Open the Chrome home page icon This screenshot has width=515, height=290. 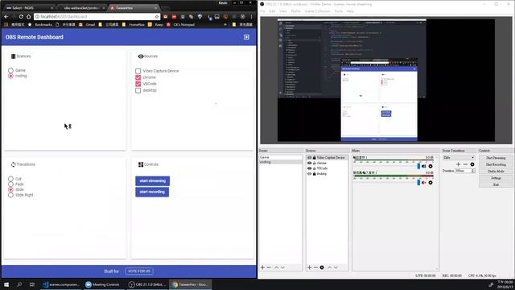point(29,16)
